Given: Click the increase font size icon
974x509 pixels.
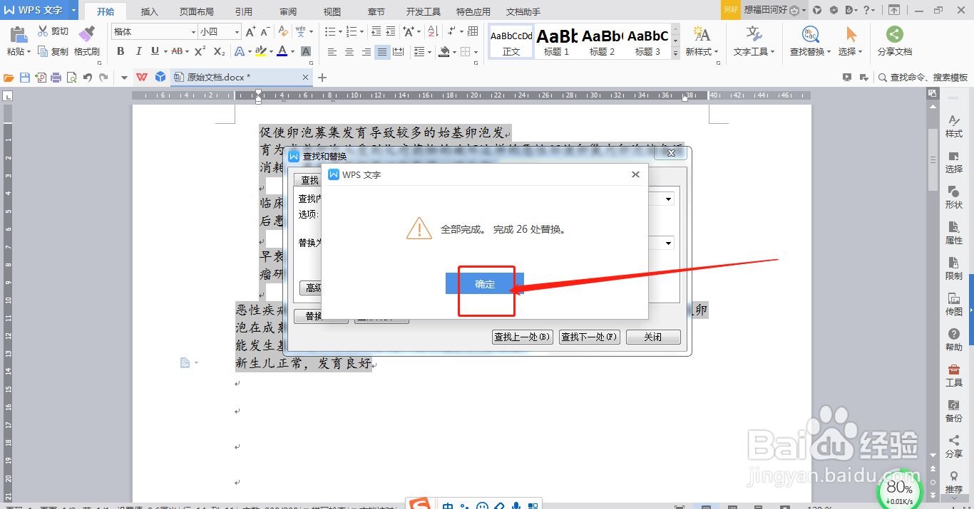Looking at the screenshot, I should click(x=250, y=32).
